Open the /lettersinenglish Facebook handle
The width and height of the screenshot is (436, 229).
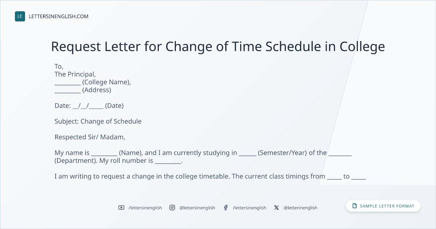click(250, 208)
